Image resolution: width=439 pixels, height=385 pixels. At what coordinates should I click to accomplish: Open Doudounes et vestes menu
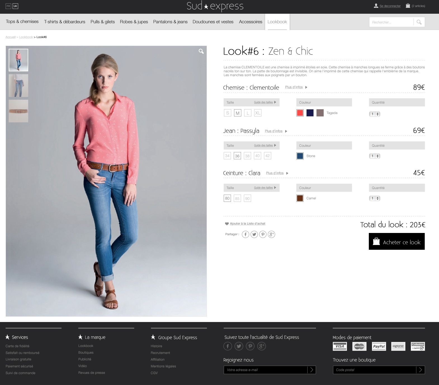213,22
